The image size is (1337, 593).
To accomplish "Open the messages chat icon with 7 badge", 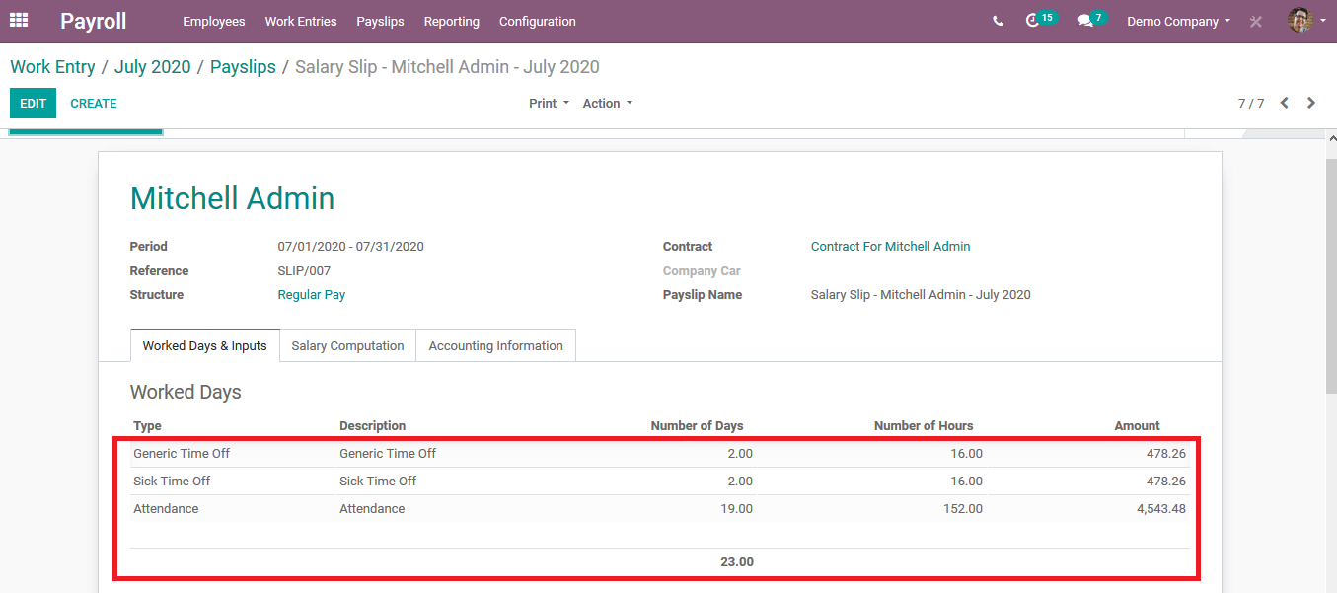I will [1091, 20].
